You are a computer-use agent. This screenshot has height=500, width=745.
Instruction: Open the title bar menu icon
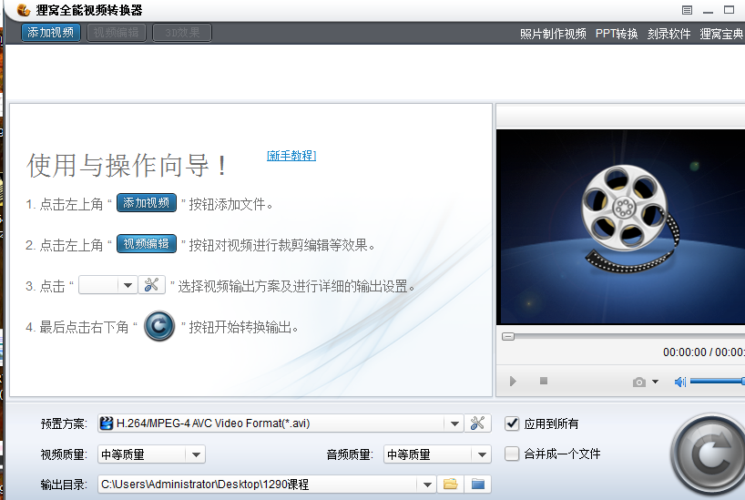pyautogui.click(x=687, y=10)
